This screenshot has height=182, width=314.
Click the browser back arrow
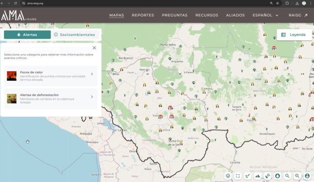tap(2, 3)
